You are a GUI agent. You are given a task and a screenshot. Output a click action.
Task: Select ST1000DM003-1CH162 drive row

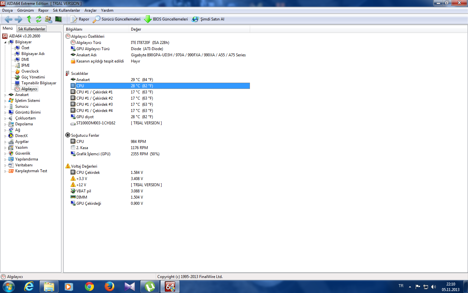tap(160, 123)
